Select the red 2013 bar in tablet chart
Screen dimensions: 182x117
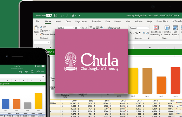(175, 81)
